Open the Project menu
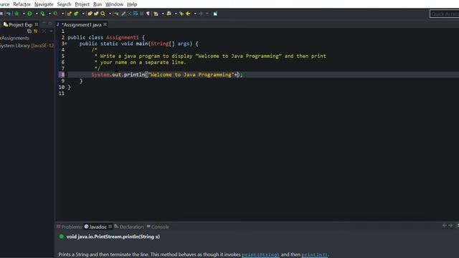The image size is (459, 258). click(x=82, y=4)
